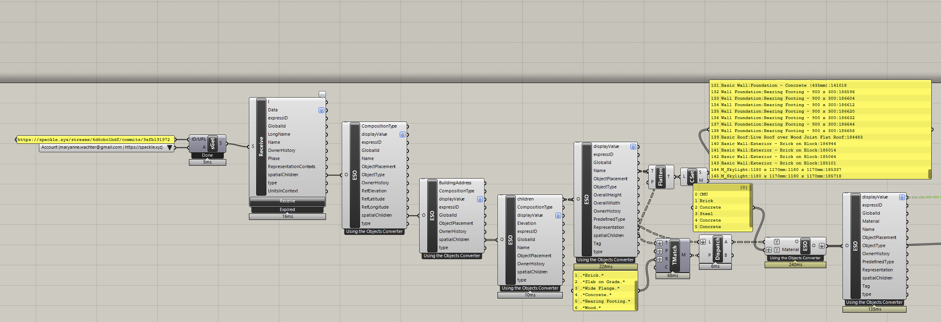The height and width of the screenshot is (322, 941).
Task: Toggle the flatten arrow on Dispatch L input
Action: 703,242
